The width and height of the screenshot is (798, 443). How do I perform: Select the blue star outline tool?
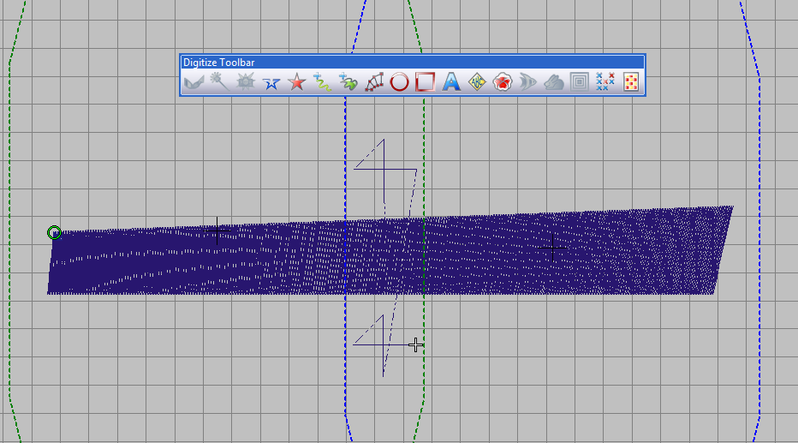click(x=271, y=81)
